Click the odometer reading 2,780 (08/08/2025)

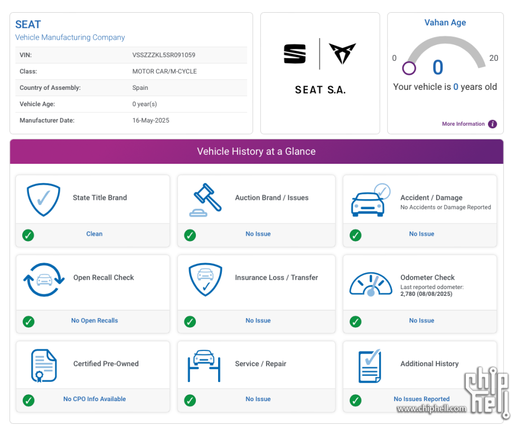coord(426,294)
